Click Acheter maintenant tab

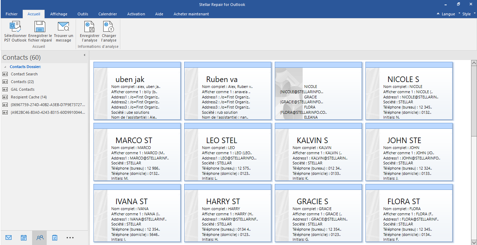click(x=191, y=14)
